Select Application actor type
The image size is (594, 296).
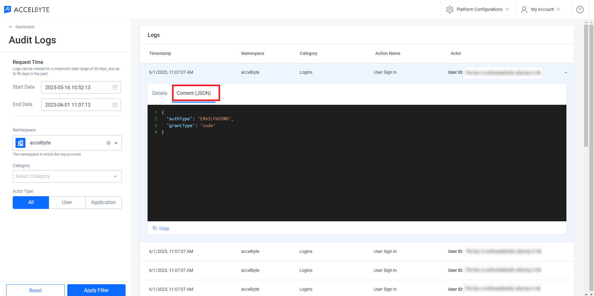(x=104, y=202)
